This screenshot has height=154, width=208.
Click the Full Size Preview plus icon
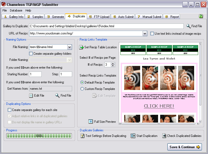91,121
